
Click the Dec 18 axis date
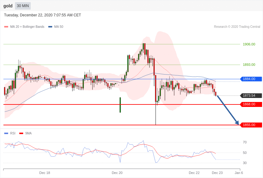[x=45, y=173]
